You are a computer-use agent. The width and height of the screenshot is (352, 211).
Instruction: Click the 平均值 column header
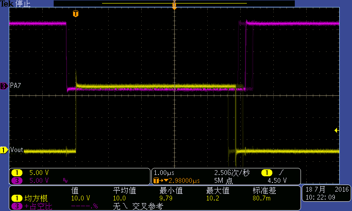(x=125, y=191)
